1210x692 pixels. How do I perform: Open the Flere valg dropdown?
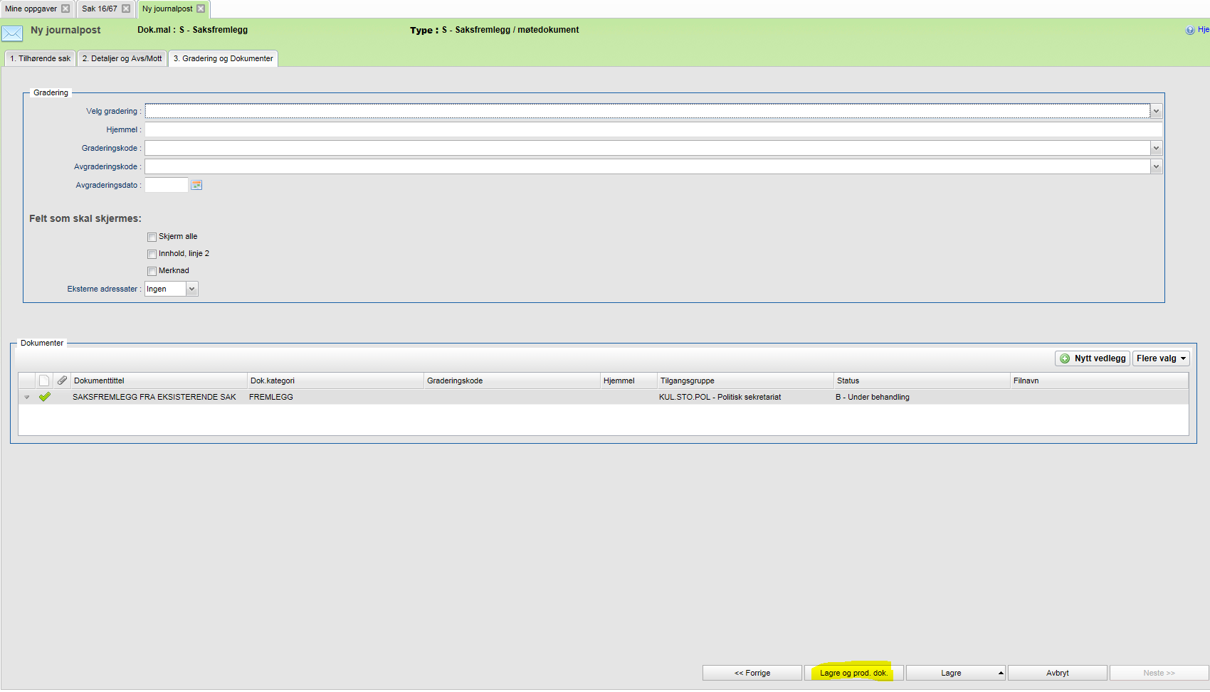click(1161, 358)
